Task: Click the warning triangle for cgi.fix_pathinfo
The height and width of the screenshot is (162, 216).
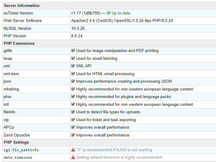Action: point(73,150)
